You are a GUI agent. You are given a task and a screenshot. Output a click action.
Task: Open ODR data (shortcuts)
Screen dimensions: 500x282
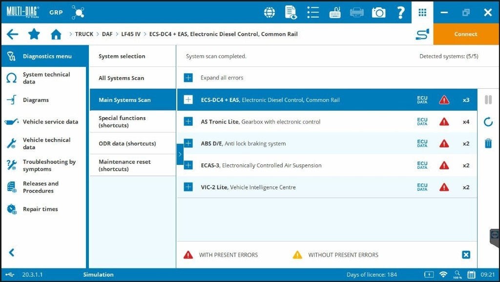(x=133, y=143)
